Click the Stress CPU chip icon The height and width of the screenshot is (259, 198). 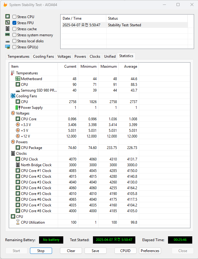pyautogui.click(x=8, y=17)
